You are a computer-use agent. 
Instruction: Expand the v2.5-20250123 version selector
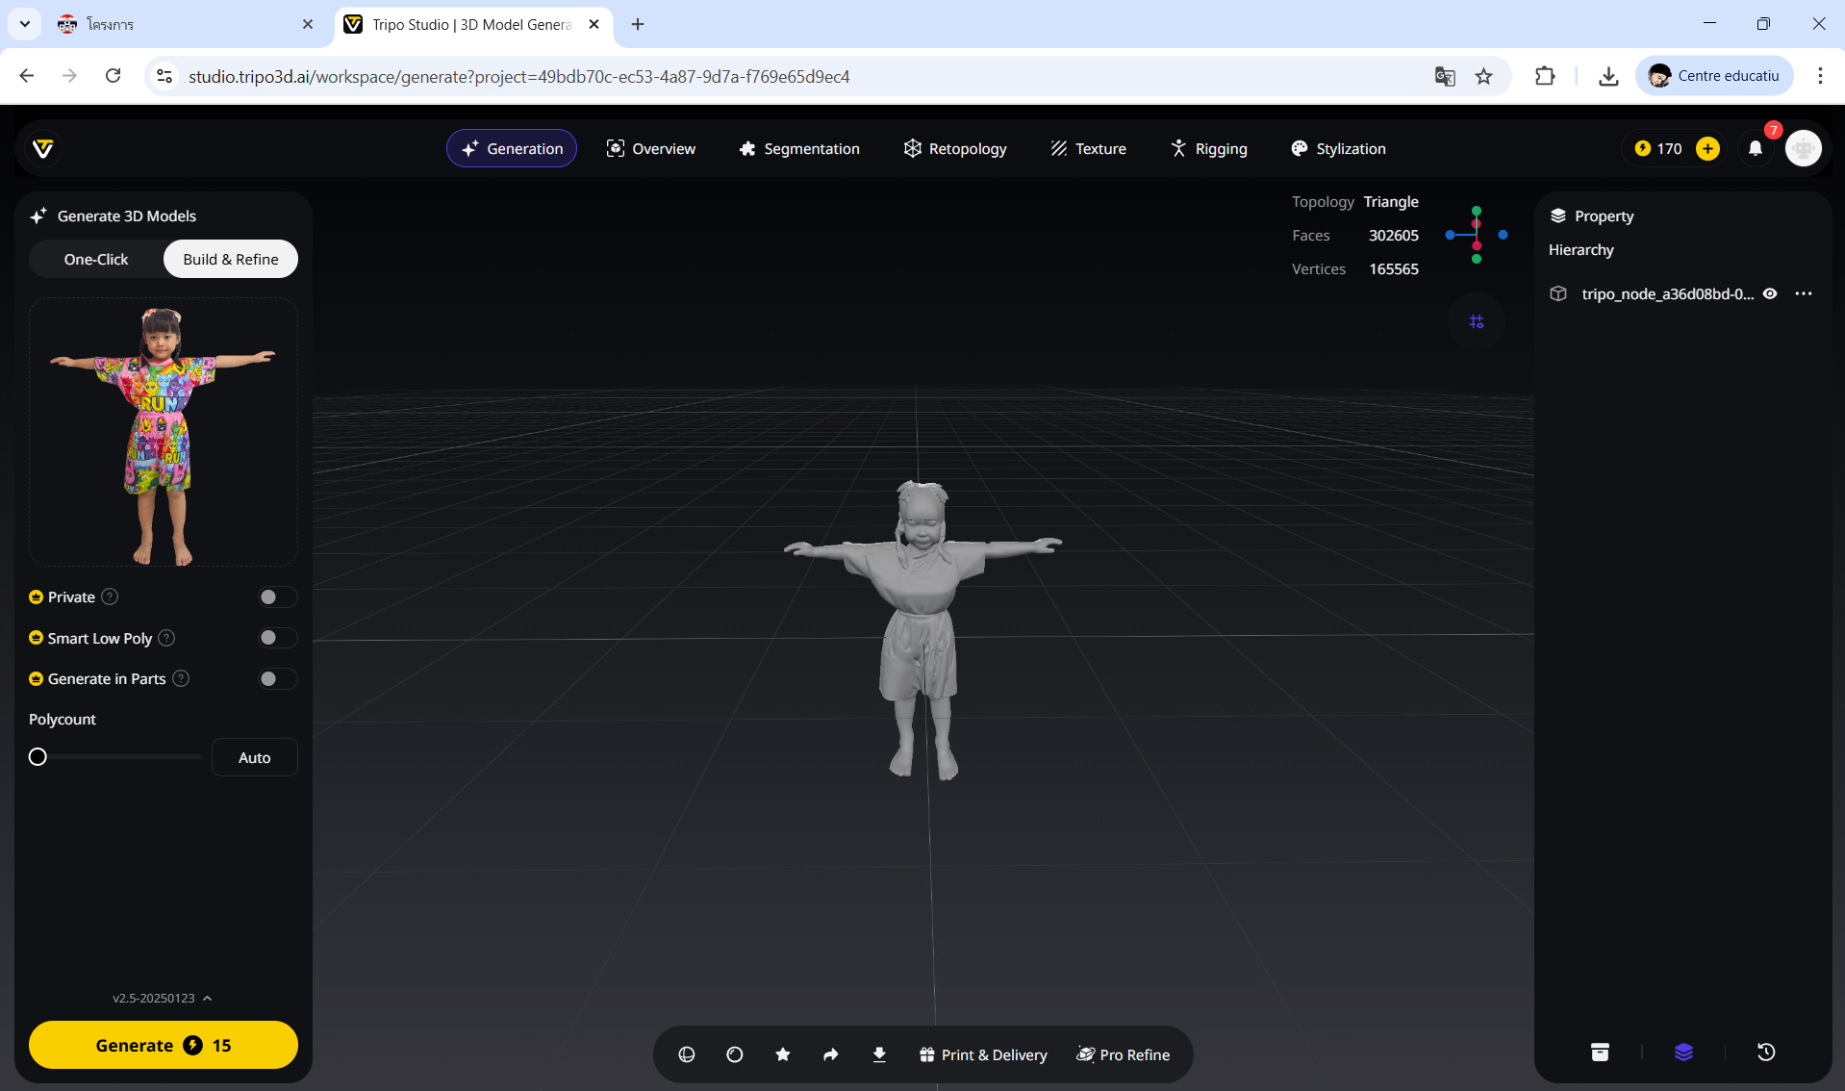162,998
